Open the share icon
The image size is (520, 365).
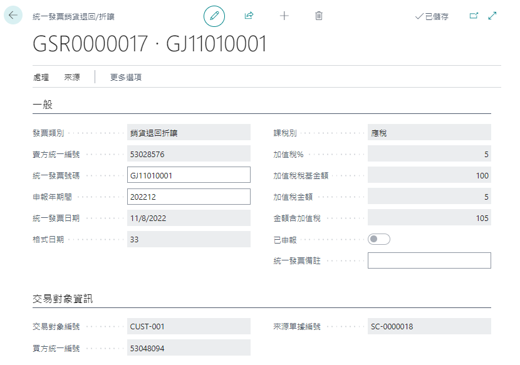(x=249, y=16)
